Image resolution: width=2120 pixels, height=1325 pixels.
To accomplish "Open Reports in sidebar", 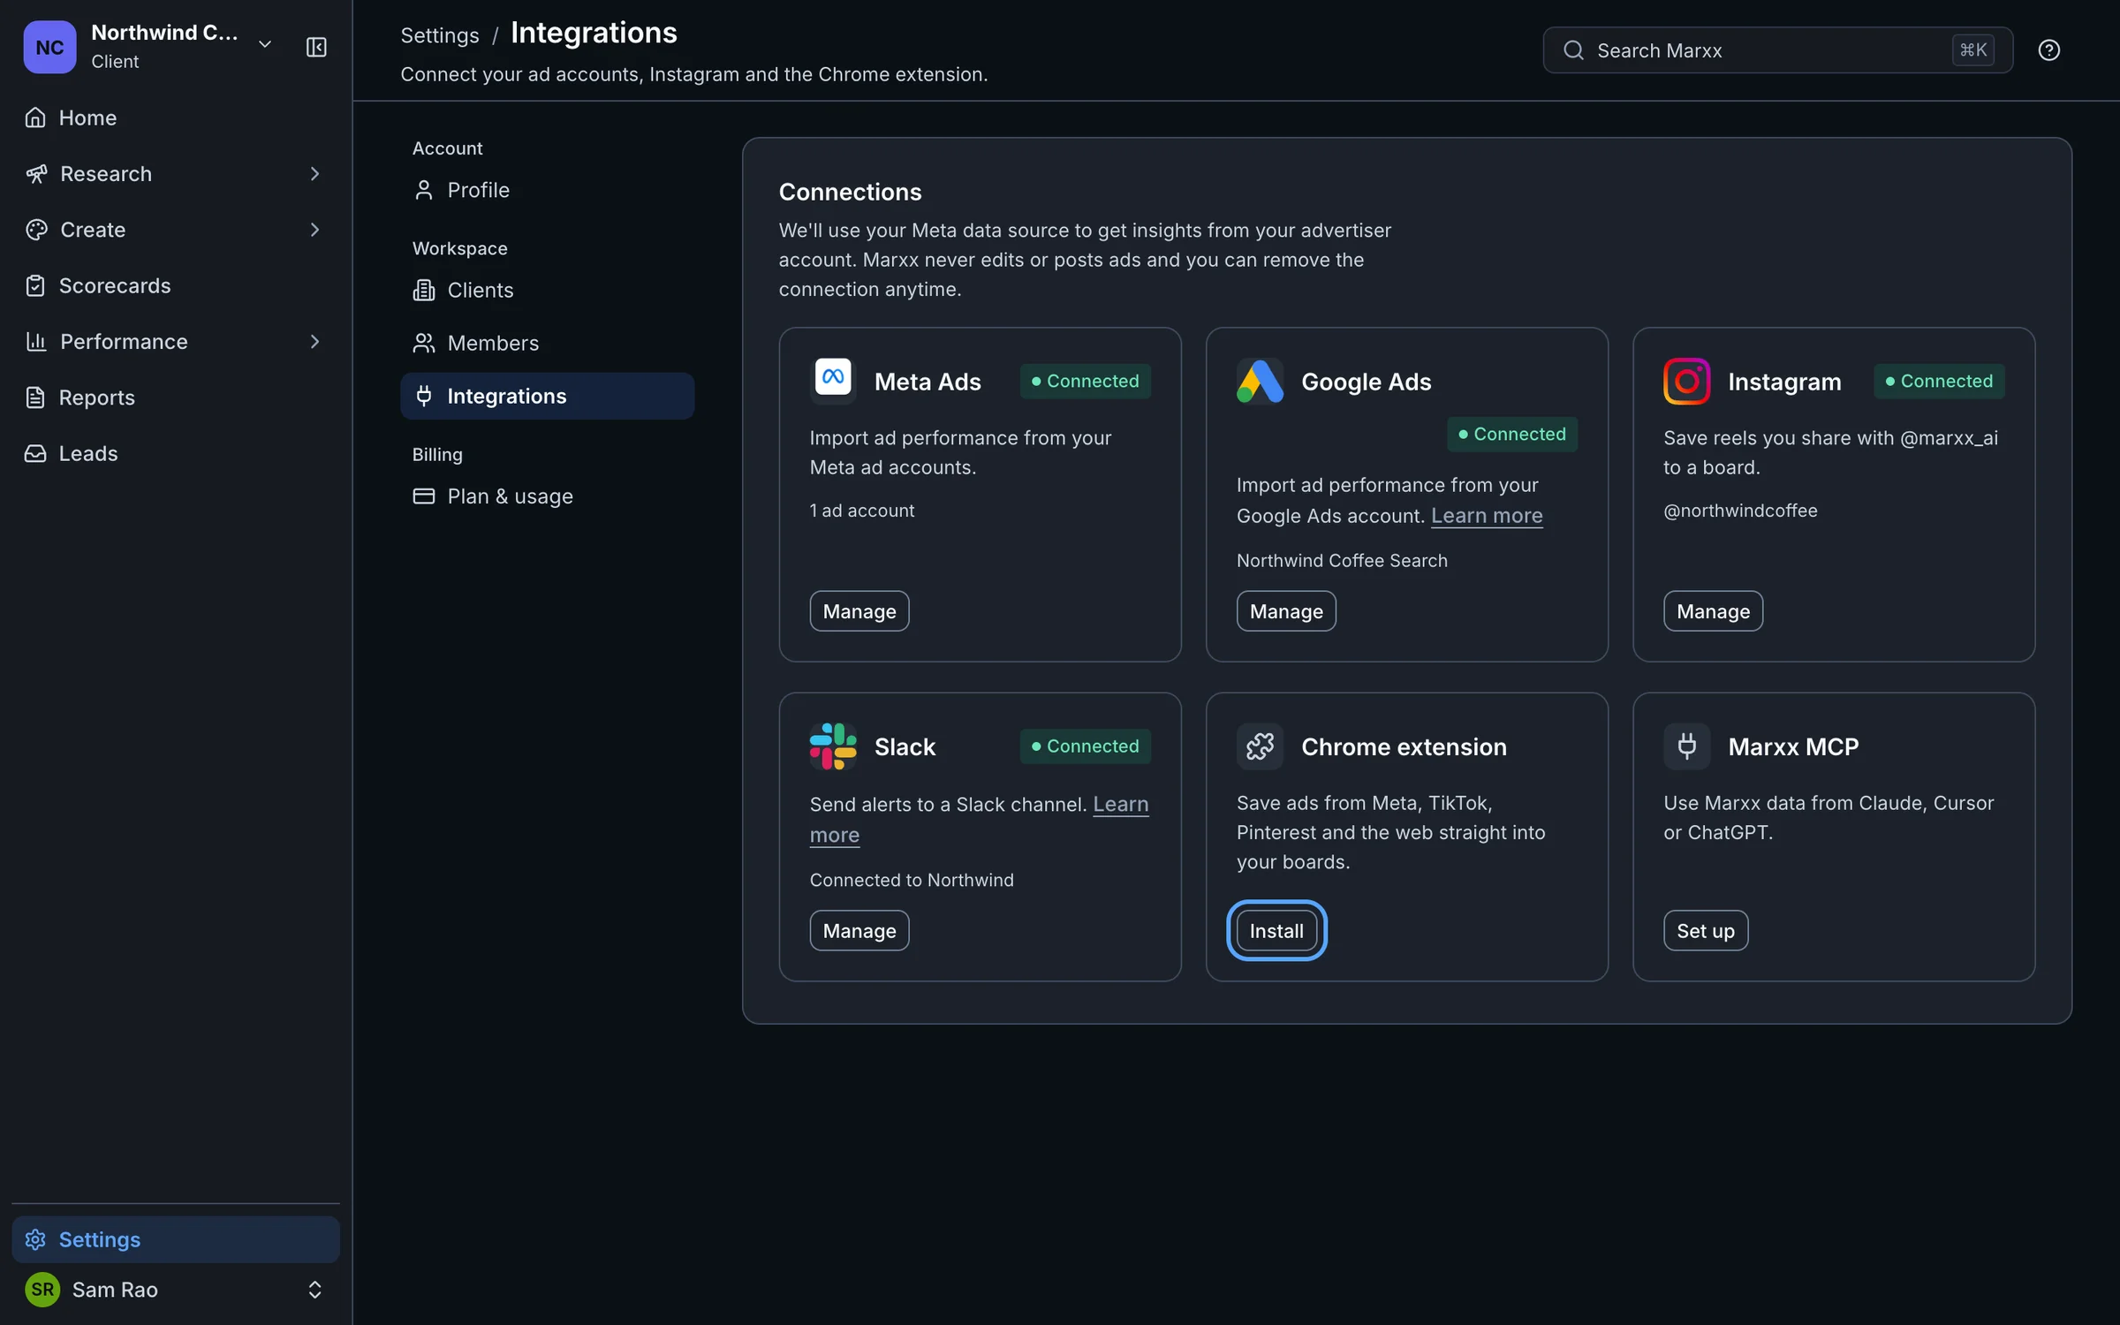I will [176, 397].
